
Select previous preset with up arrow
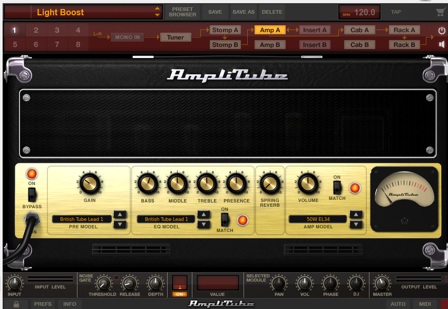tap(157, 8)
